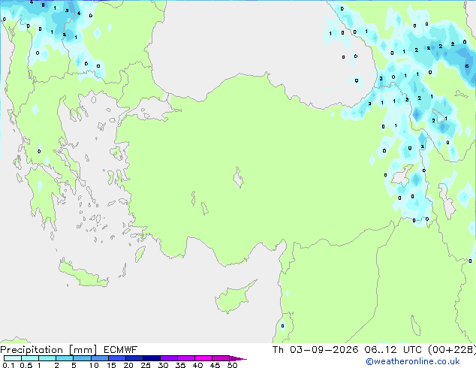Click the legend value '25'
Image resolution: width=476 pixels, height=368 pixels.
146,365
